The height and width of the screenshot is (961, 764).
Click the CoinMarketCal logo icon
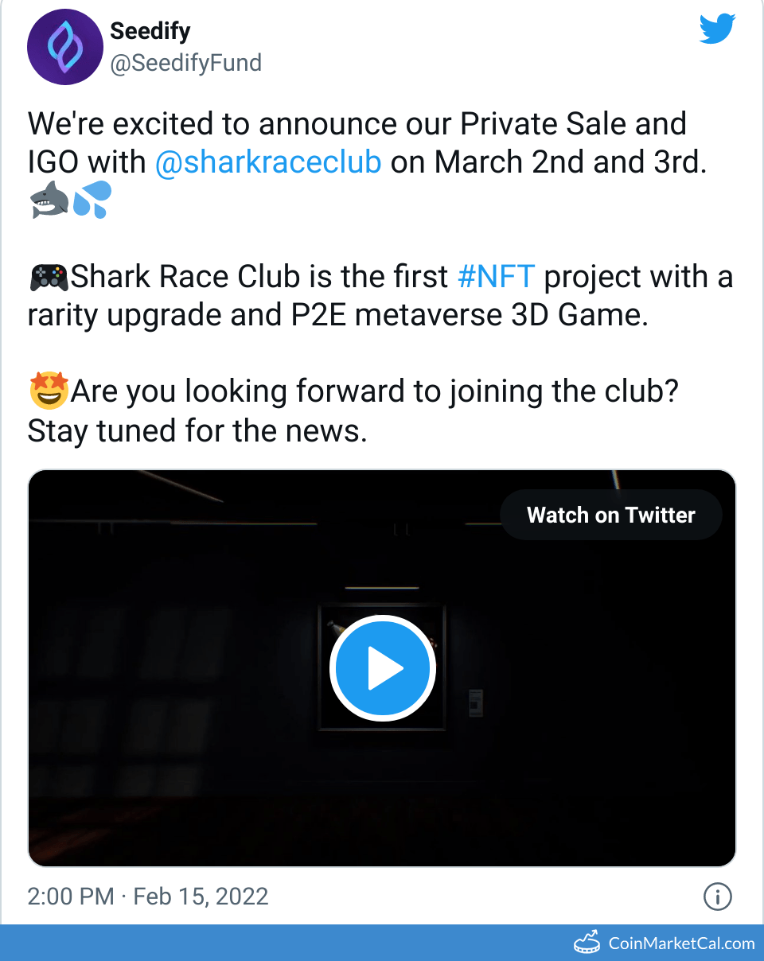[587, 943]
